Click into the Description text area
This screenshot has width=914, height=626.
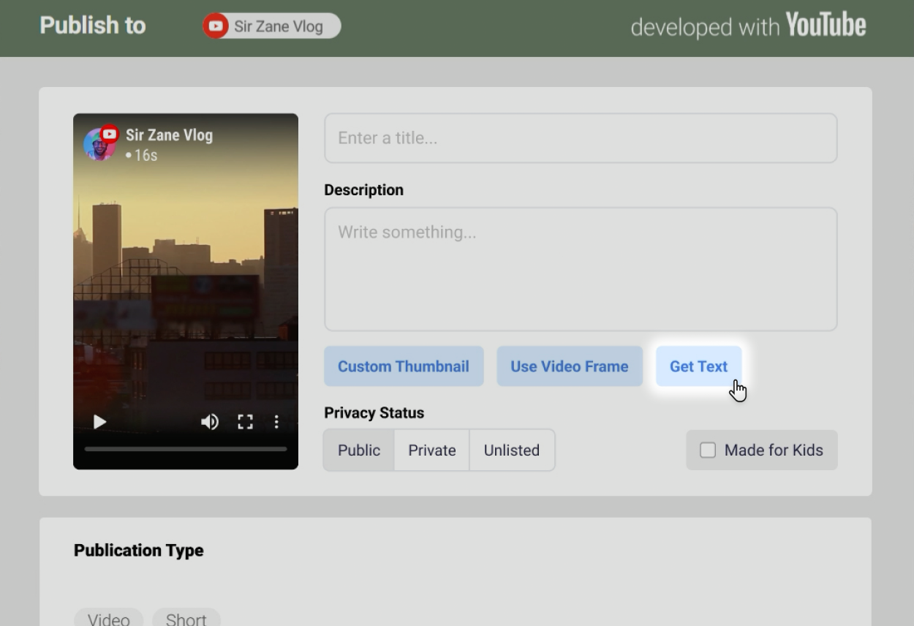click(580, 269)
